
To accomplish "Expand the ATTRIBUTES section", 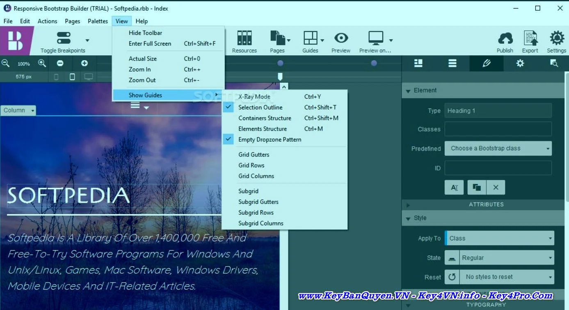I will [x=408, y=205].
